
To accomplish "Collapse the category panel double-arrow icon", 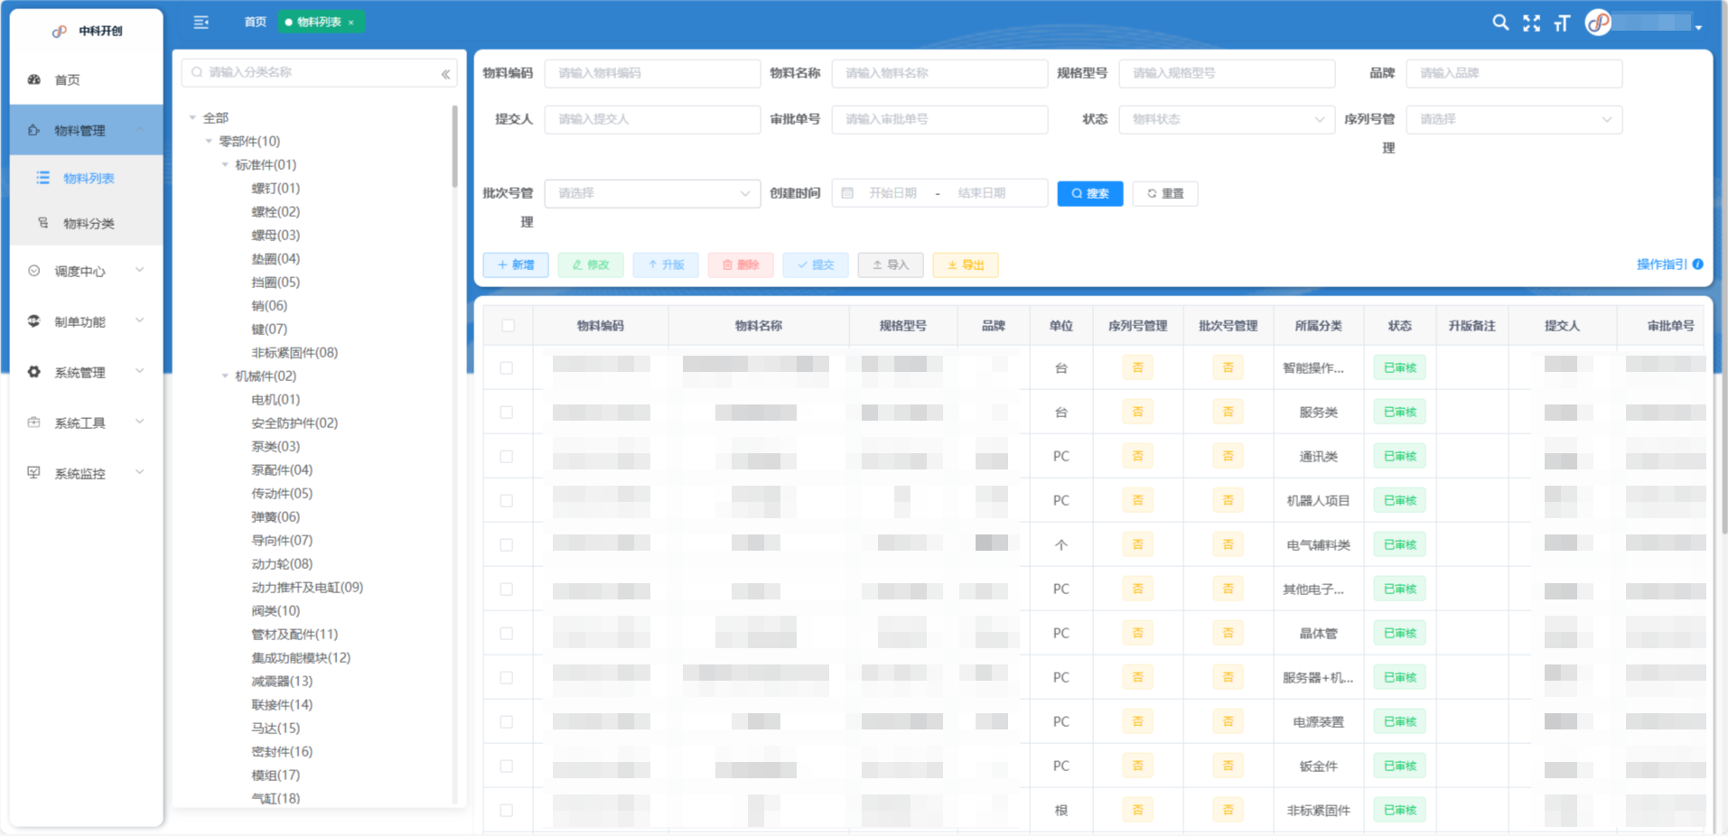I will 445,74.
